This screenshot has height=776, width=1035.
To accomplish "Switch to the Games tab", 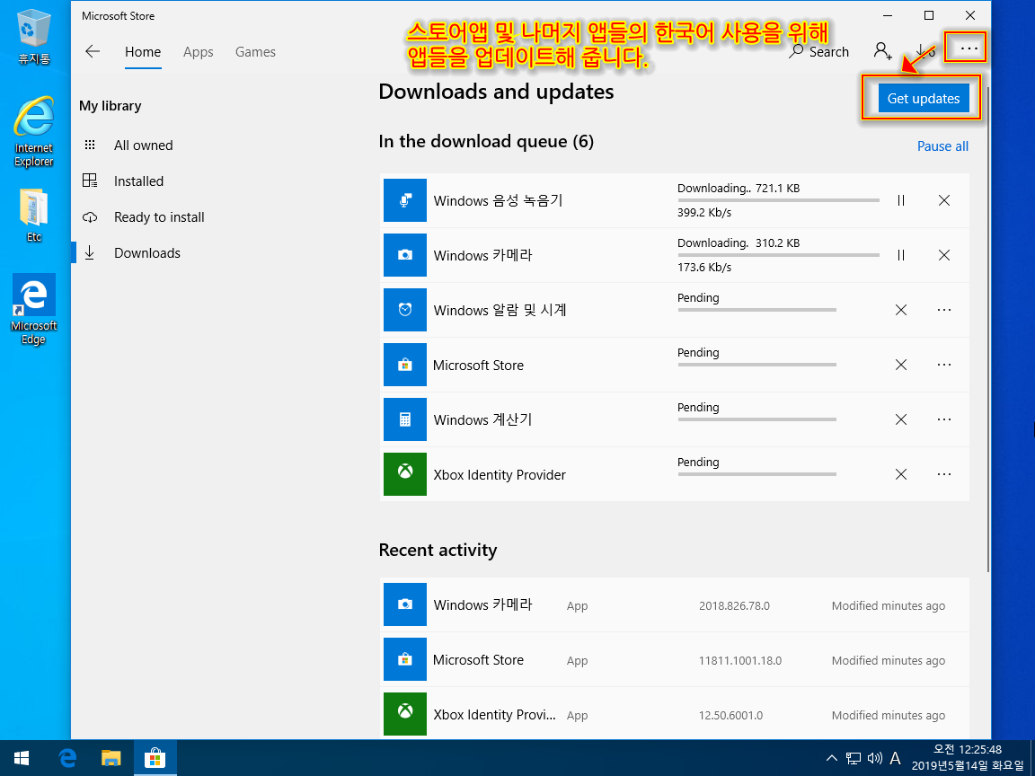I will click(255, 52).
